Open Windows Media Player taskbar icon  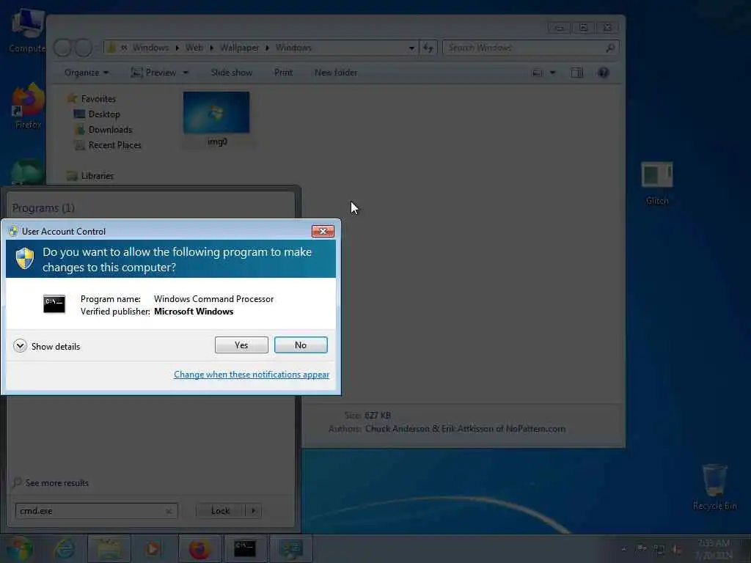[153, 548]
